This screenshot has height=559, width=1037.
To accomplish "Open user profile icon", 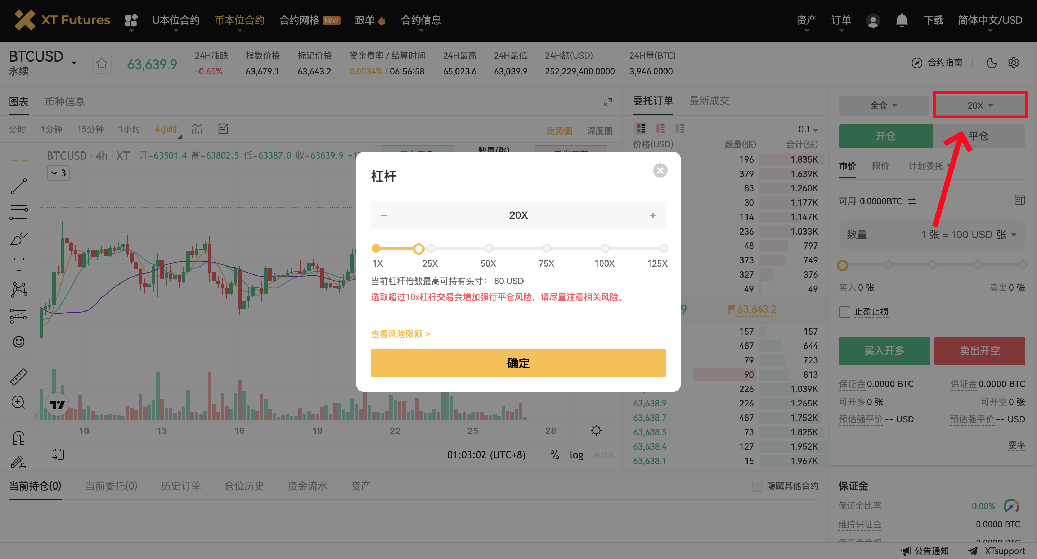I will [873, 20].
